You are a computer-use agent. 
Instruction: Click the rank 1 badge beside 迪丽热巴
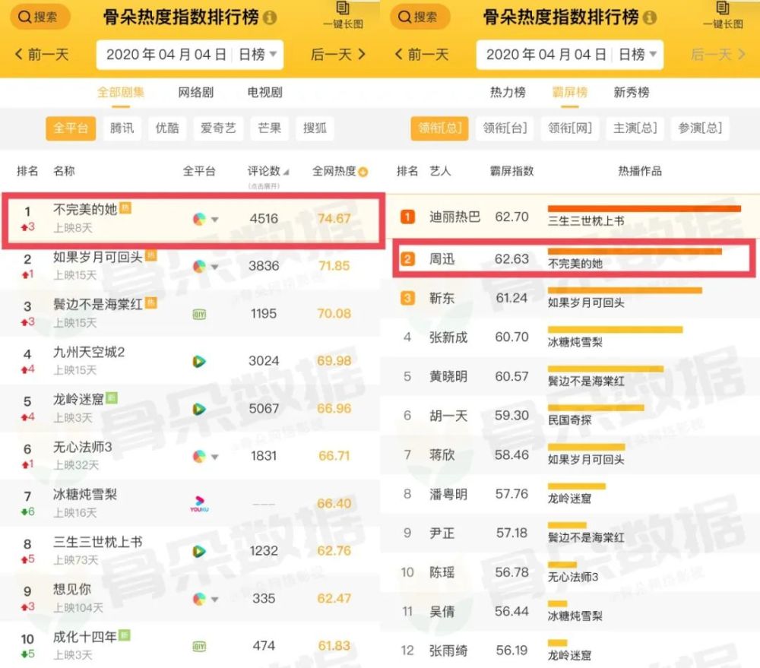pyautogui.click(x=407, y=217)
